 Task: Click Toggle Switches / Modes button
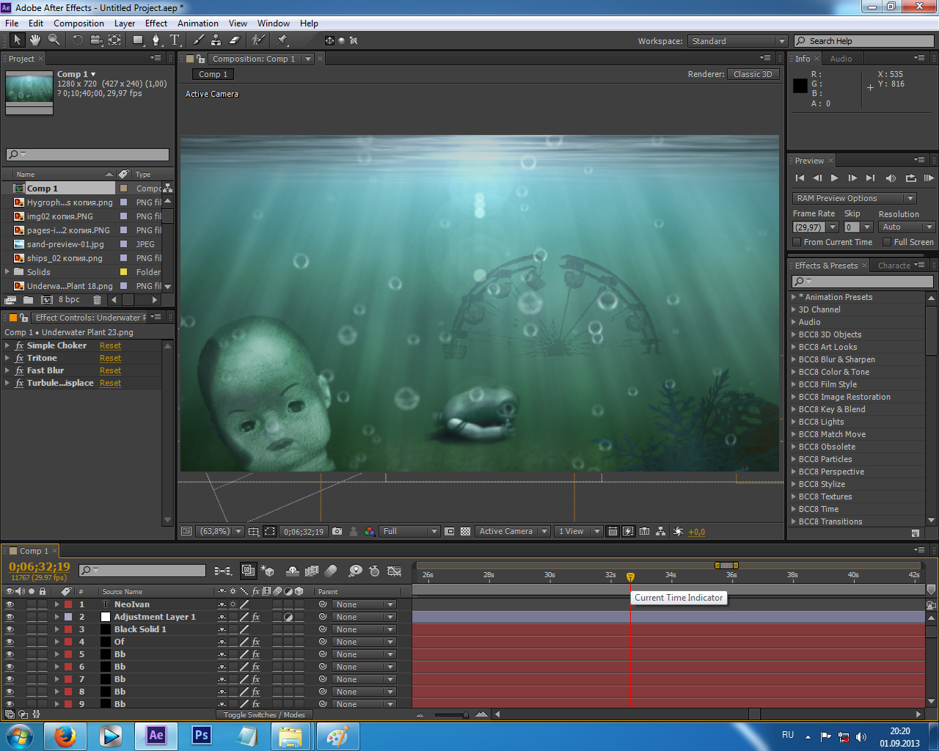click(264, 714)
